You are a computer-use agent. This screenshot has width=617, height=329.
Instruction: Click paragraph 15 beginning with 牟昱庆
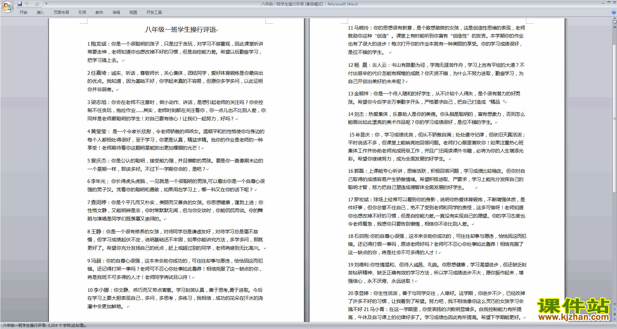click(x=437, y=147)
